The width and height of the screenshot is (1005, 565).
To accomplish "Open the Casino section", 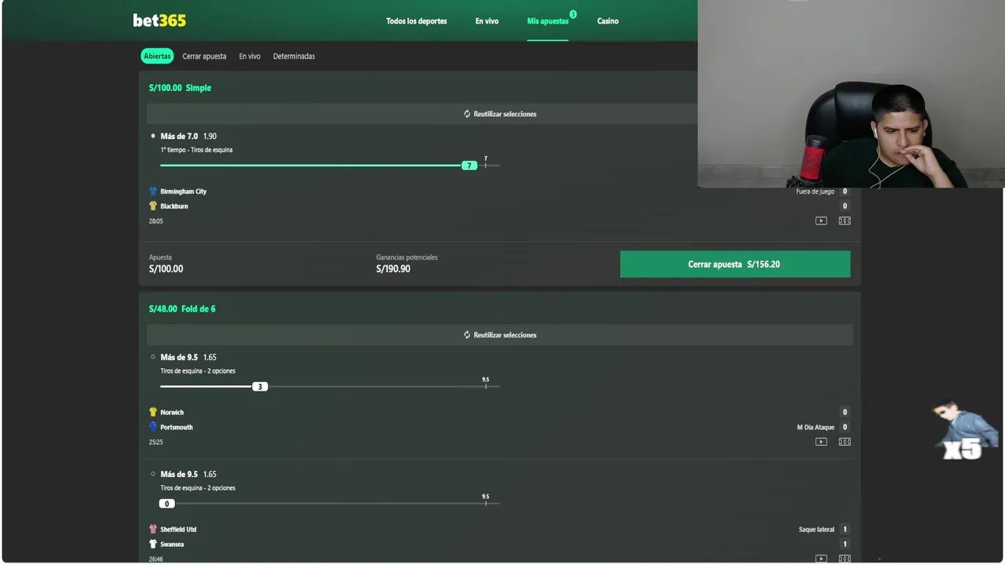I will click(x=608, y=21).
